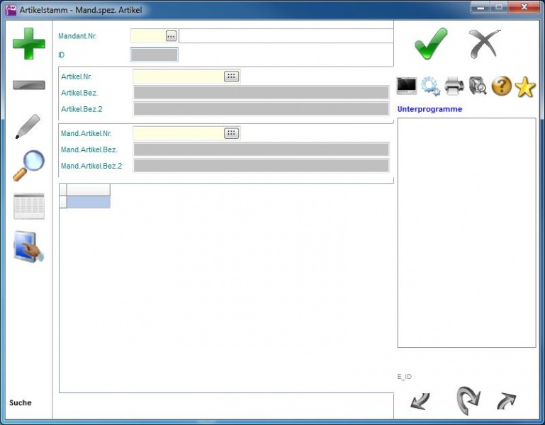This screenshot has height=425, width=545.
Task: Open settings via the blue gears icon
Action: [430, 86]
